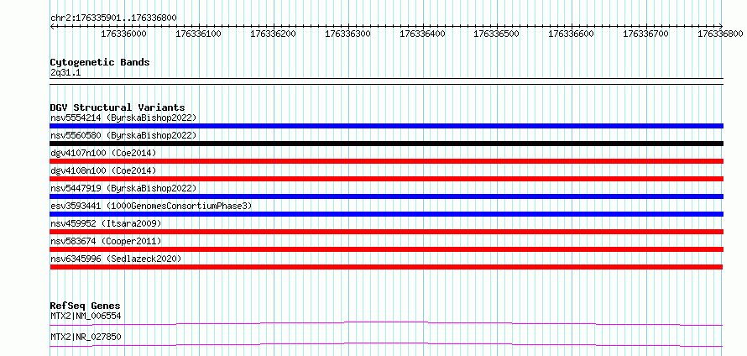Click ruler position 176336400
This screenshot has width=747, height=356.
pyautogui.click(x=422, y=34)
